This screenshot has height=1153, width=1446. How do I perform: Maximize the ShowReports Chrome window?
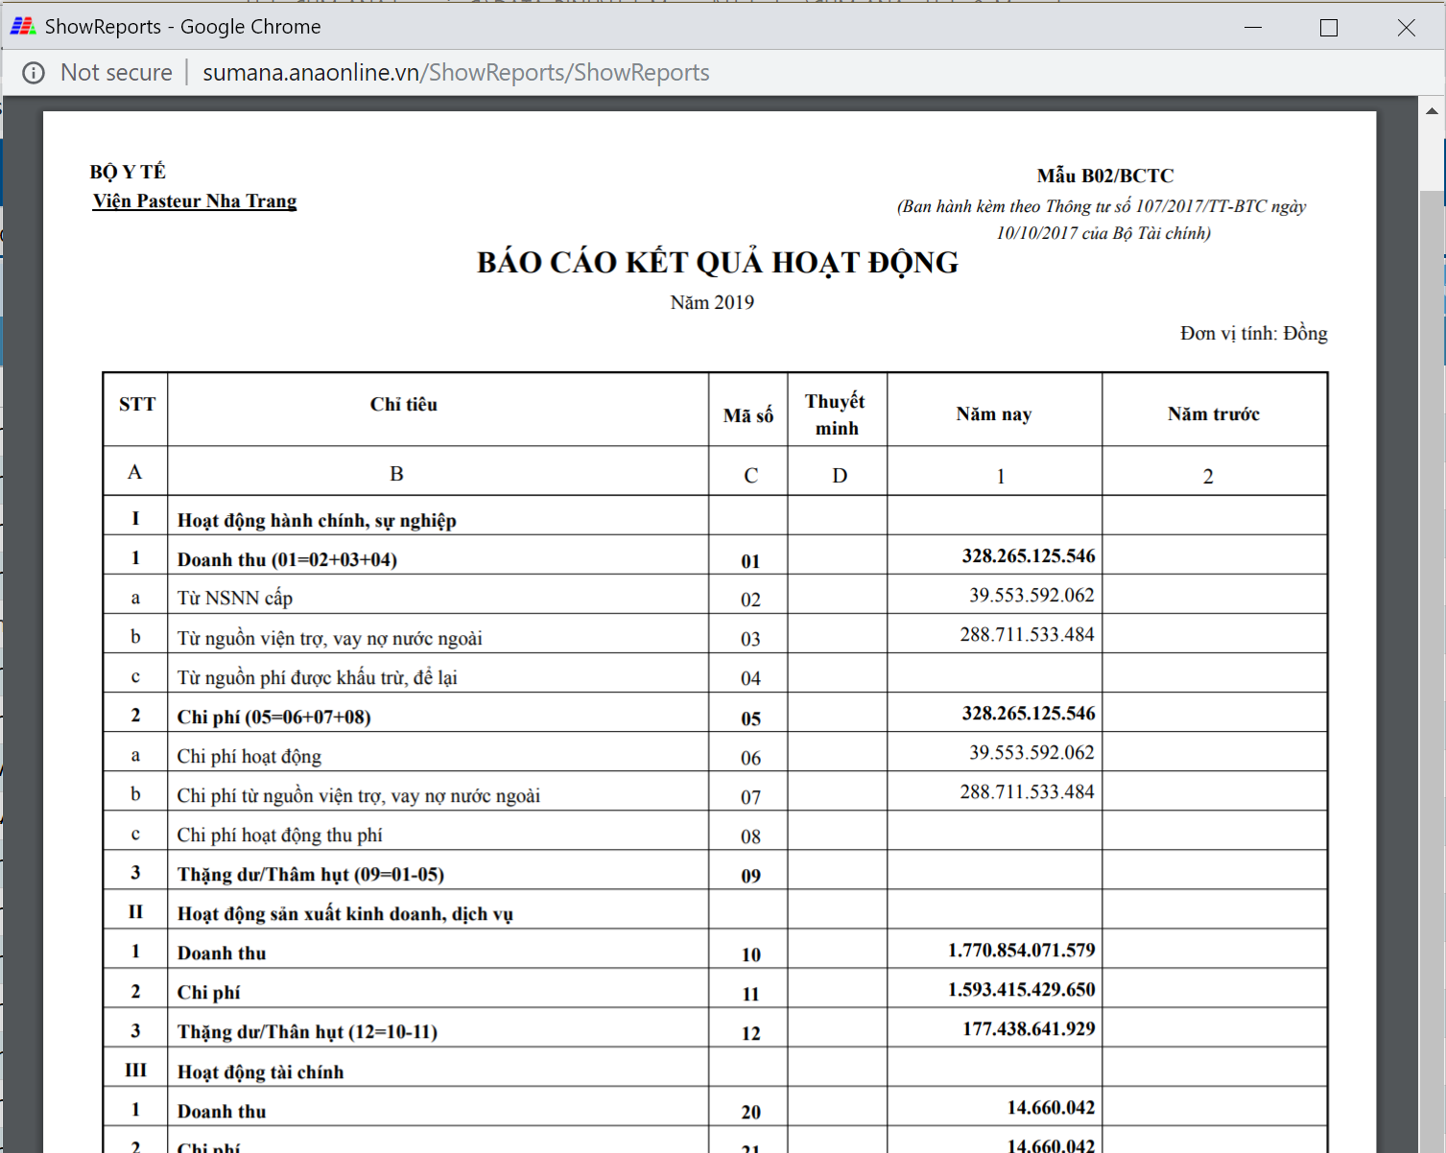pos(1328,27)
